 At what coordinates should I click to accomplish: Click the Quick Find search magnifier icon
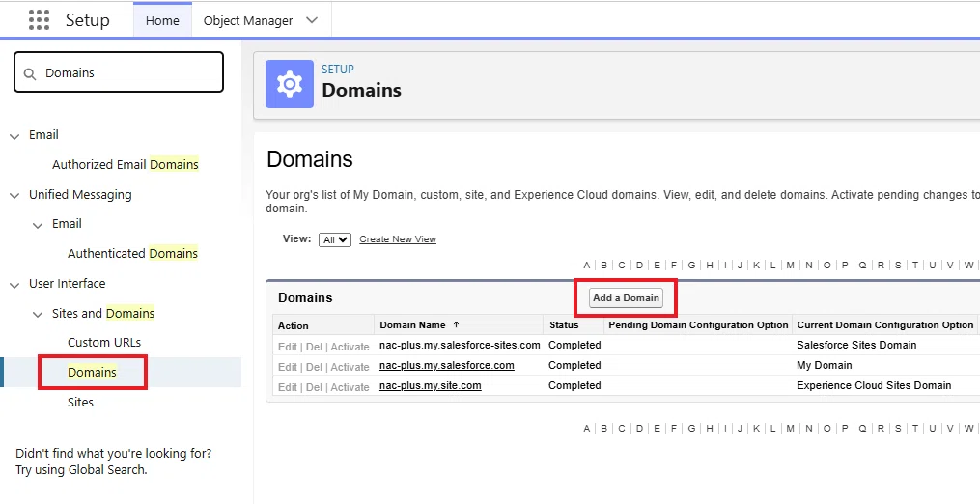tap(29, 73)
